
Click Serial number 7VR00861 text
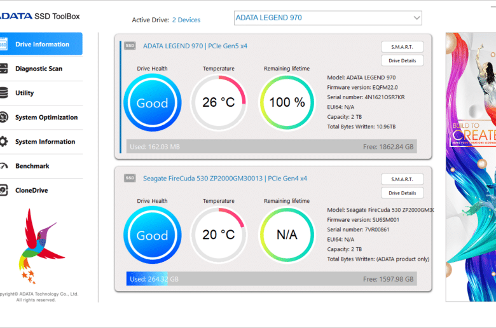pos(358,229)
